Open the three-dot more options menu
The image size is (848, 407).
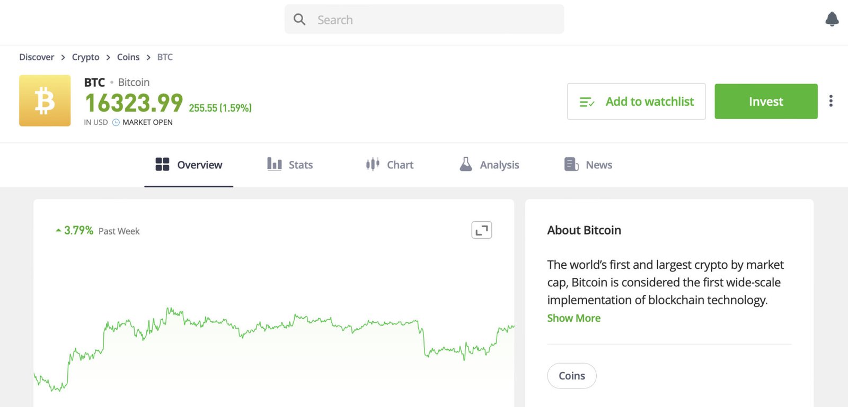point(831,101)
